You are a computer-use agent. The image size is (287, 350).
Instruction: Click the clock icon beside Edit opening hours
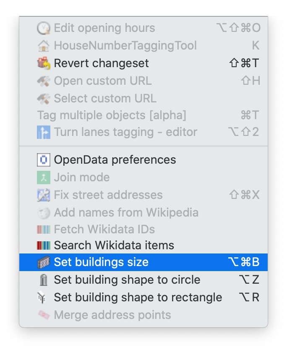[x=44, y=28]
